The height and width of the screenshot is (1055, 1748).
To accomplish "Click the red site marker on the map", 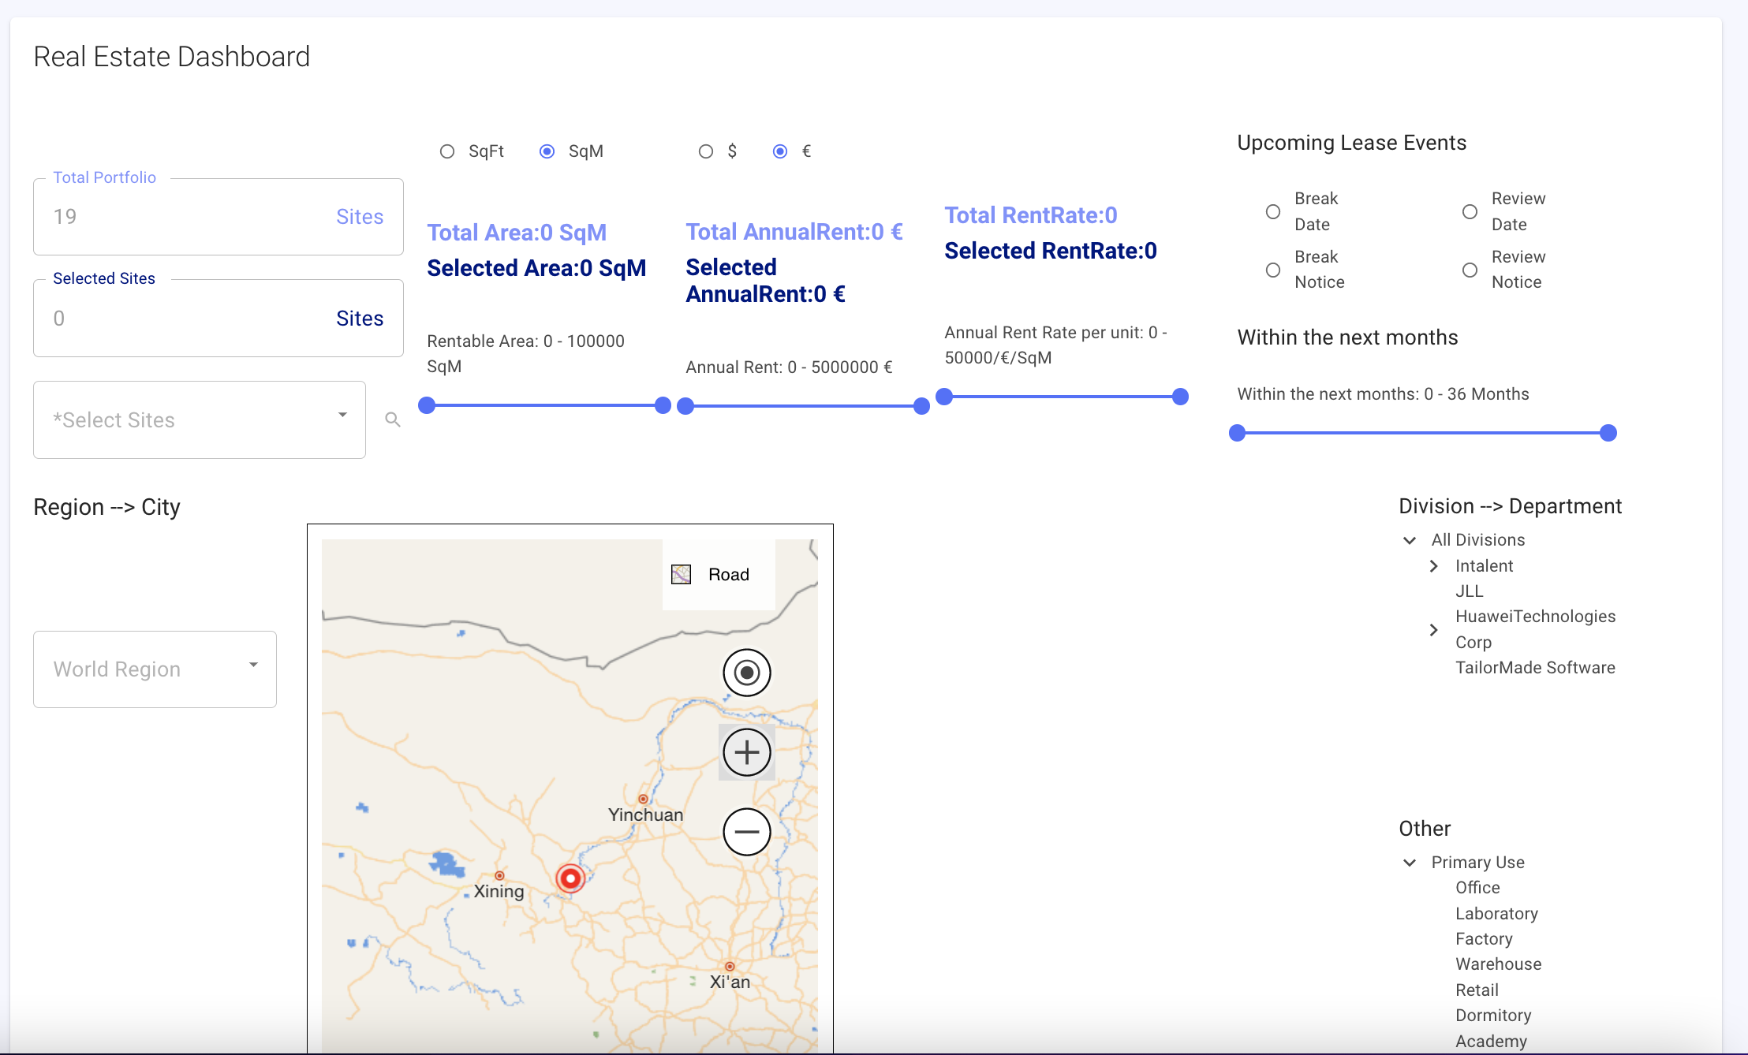I will point(570,878).
